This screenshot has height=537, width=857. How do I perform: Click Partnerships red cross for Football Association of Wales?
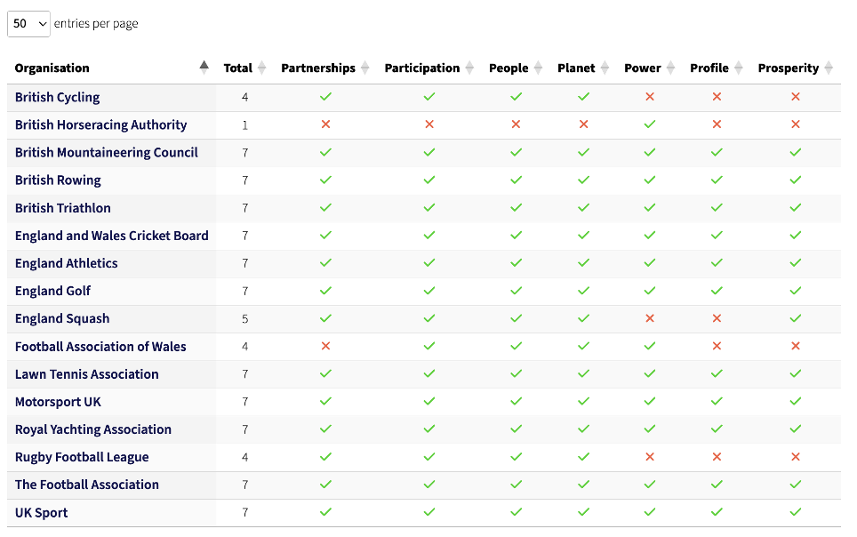(x=325, y=346)
